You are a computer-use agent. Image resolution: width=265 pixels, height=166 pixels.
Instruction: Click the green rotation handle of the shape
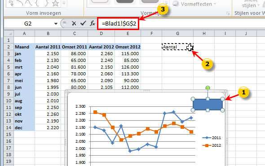tap(208, 87)
